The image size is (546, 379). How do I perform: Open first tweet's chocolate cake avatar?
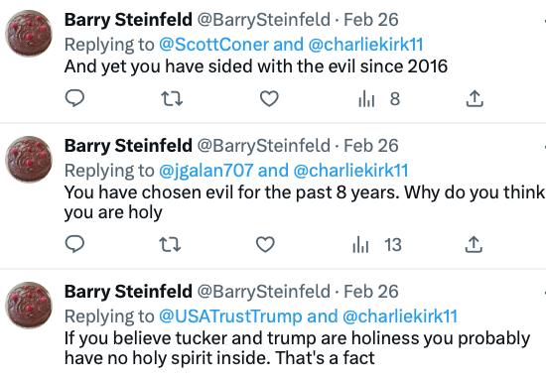[29, 33]
